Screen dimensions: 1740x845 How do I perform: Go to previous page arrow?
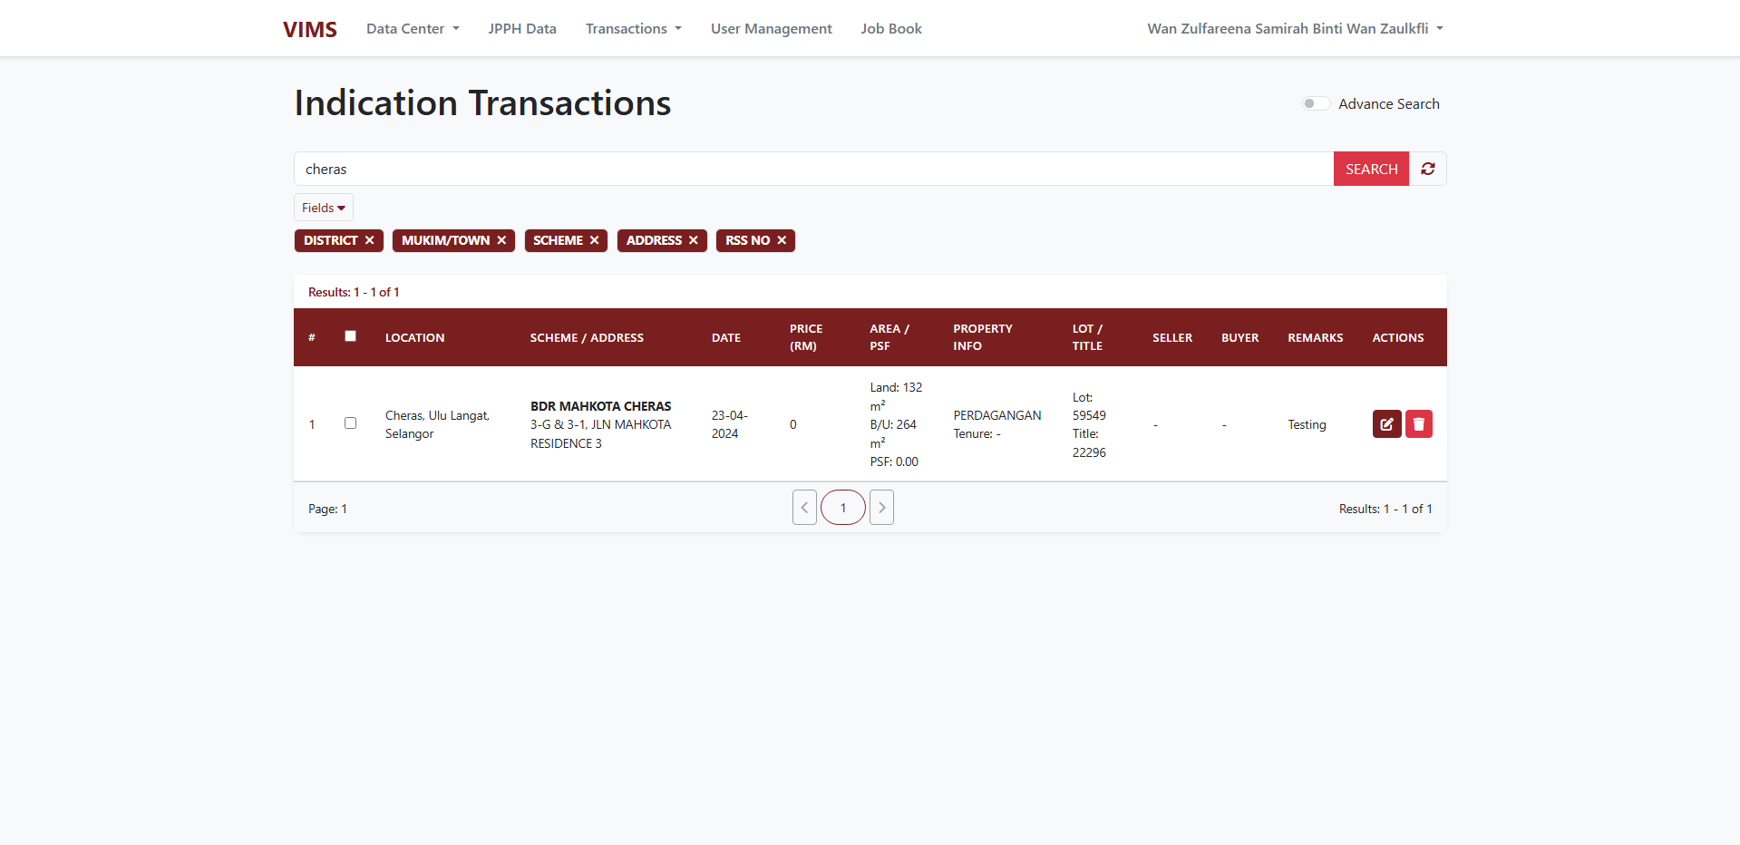click(804, 508)
